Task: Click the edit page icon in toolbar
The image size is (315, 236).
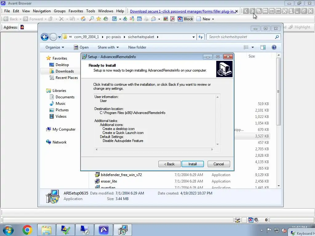Action: tap(139, 19)
